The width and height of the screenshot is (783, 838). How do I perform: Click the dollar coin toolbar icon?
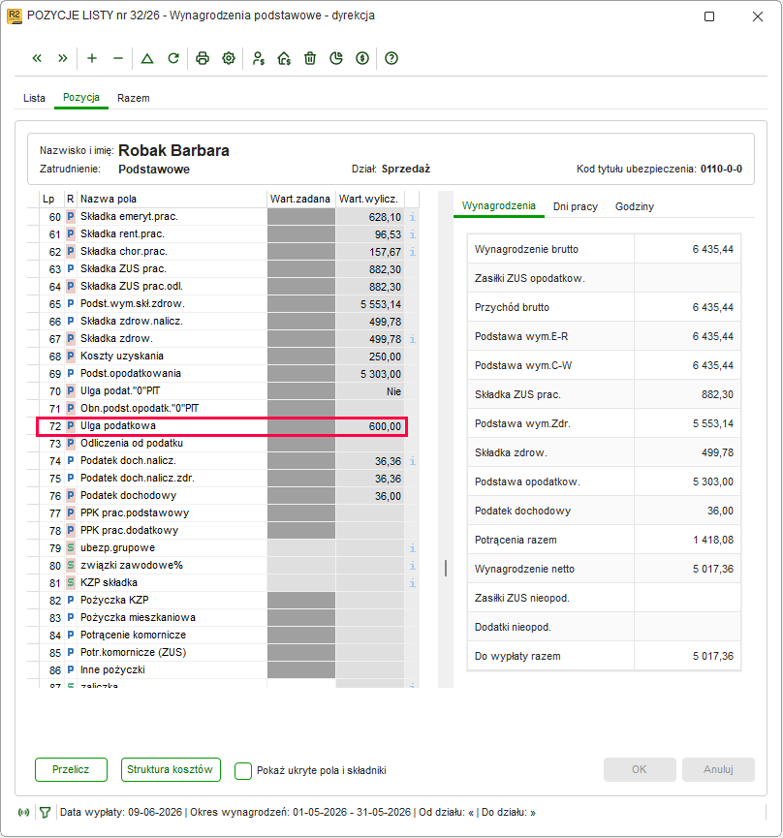(362, 58)
